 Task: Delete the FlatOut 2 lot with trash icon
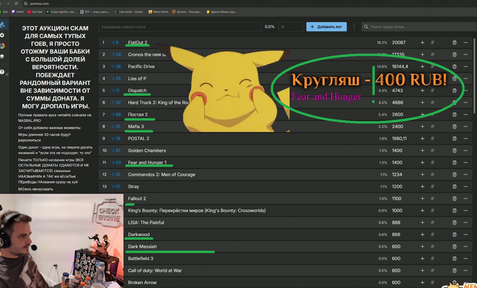pyautogui.click(x=454, y=43)
